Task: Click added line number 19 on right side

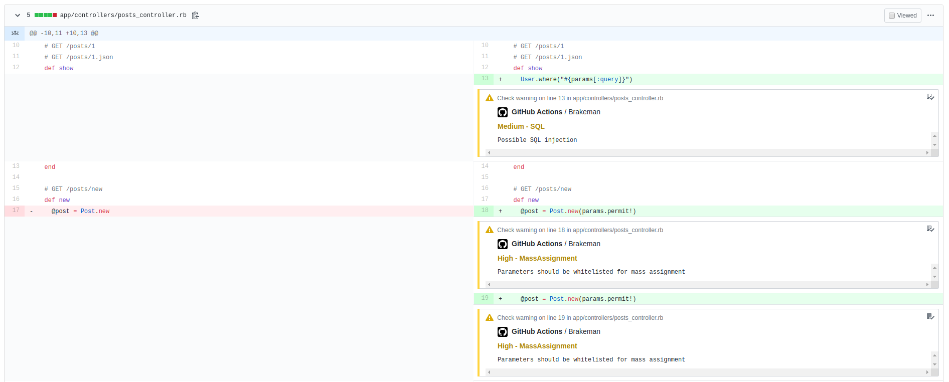Action: (x=485, y=298)
